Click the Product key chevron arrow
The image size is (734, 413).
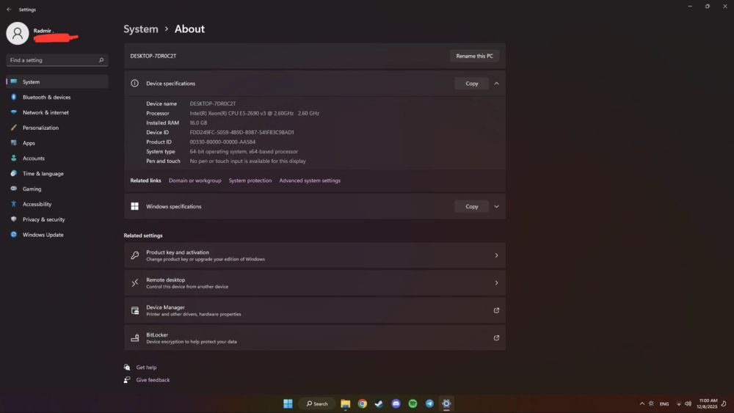point(496,255)
